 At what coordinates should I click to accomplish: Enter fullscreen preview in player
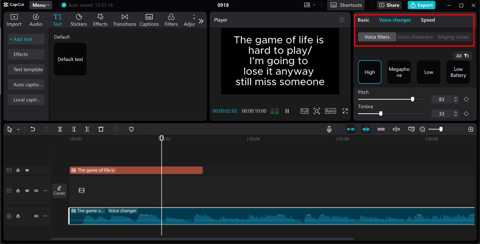(345, 111)
